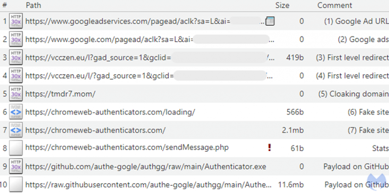Click the HTTP 30x icon on row 1
This screenshot has height=193, width=389.
pyautogui.click(x=16, y=21)
